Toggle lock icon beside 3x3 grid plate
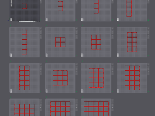The image size is (155, 116). pyautogui.click(x=77, y=72)
